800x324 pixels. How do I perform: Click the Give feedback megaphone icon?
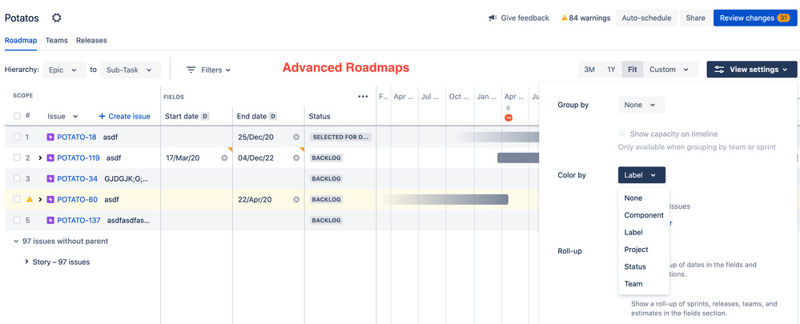click(492, 18)
